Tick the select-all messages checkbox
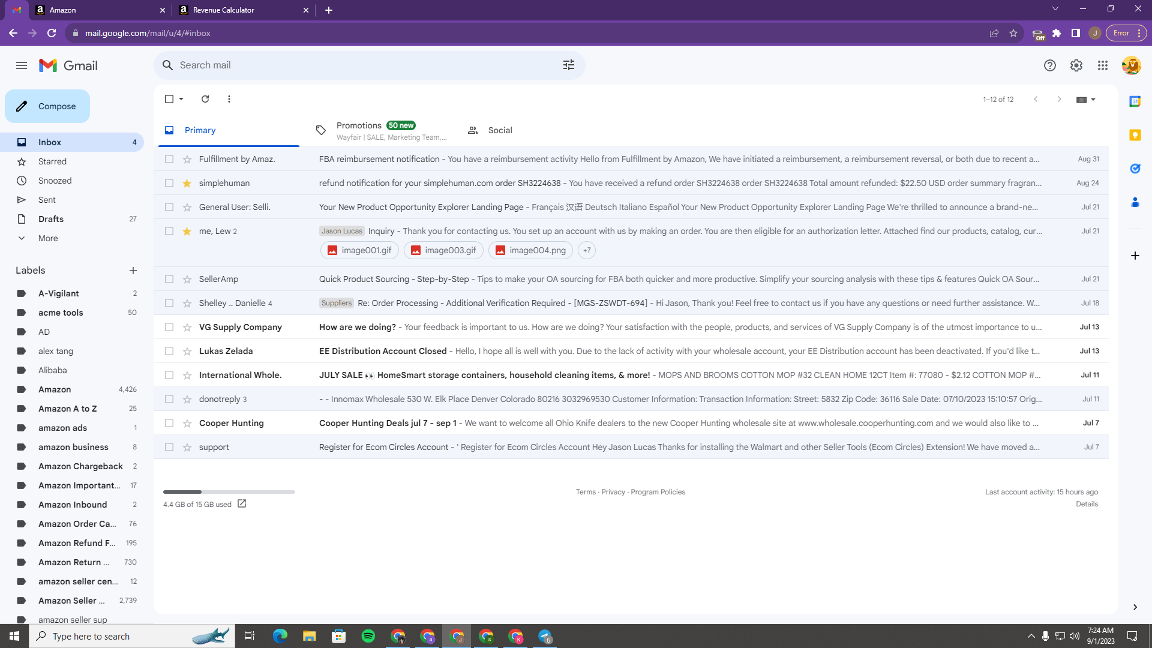1152x648 pixels. [x=169, y=99]
